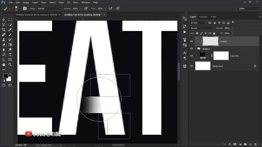Switch to the Paths tab

pos(213,17)
